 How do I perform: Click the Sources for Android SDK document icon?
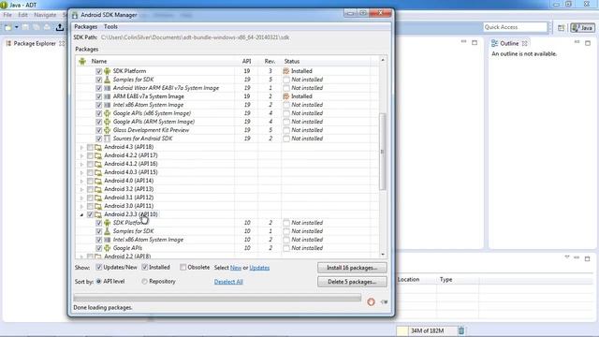coord(107,139)
